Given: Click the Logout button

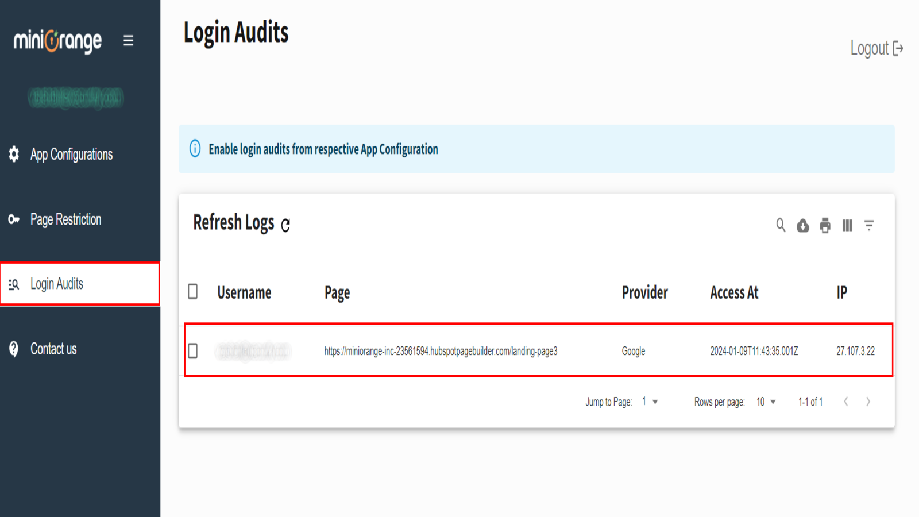Looking at the screenshot, I should [x=875, y=49].
